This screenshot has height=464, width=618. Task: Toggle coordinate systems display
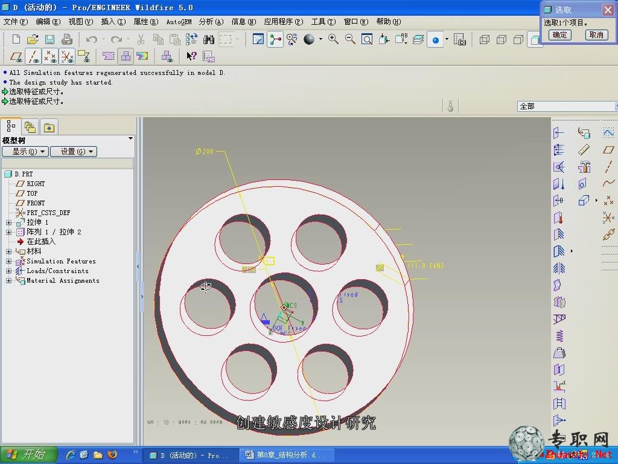pyautogui.click(x=67, y=56)
